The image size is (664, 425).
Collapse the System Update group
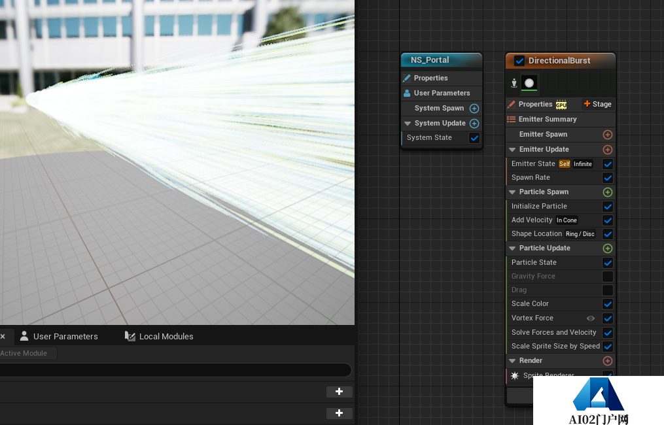click(x=408, y=124)
